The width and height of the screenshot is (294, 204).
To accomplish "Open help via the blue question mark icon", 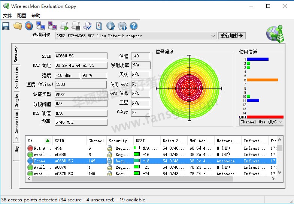I will (x=134, y=26).
